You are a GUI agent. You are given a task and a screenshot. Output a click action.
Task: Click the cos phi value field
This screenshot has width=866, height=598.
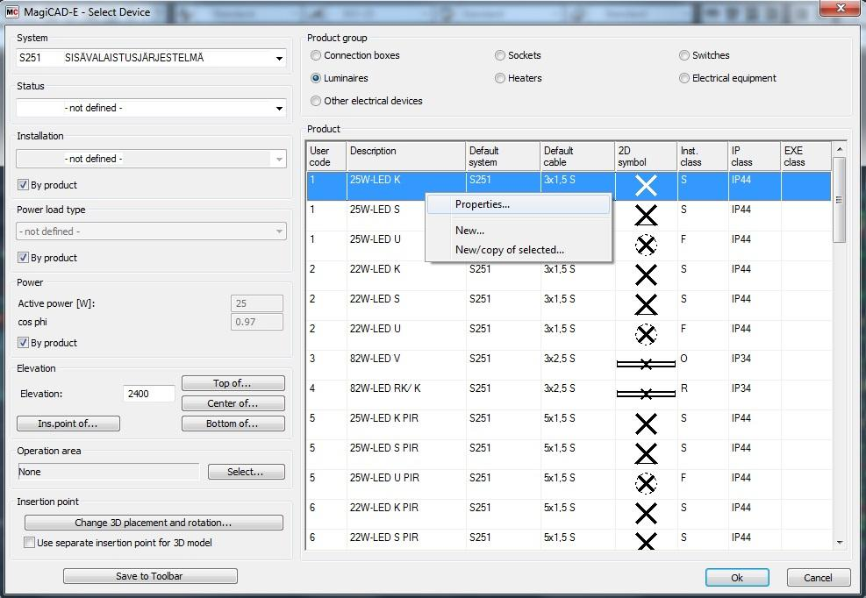point(257,322)
